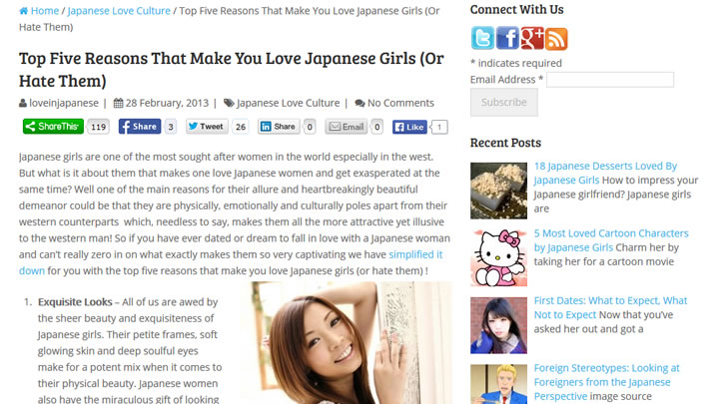Open the Google Plus social icon
The height and width of the screenshot is (404, 719).
tap(532, 38)
